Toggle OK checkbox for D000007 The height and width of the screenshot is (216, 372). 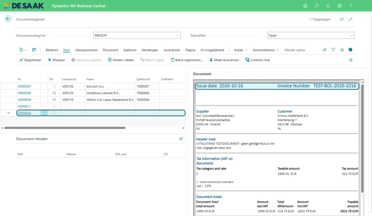54,86
